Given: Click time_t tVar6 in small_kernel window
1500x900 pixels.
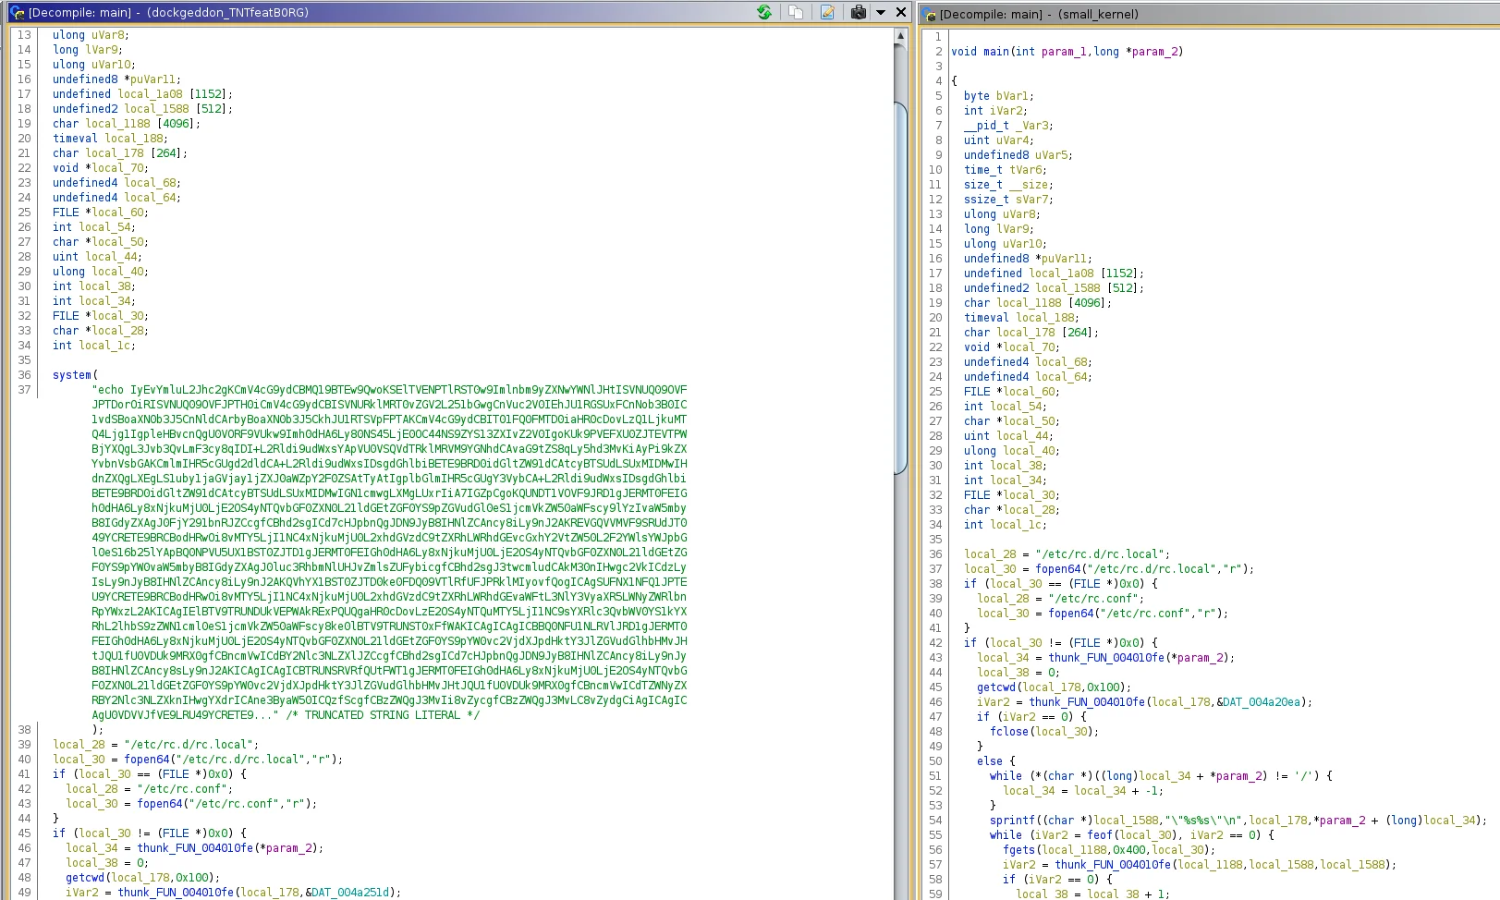Looking at the screenshot, I should click(1006, 170).
